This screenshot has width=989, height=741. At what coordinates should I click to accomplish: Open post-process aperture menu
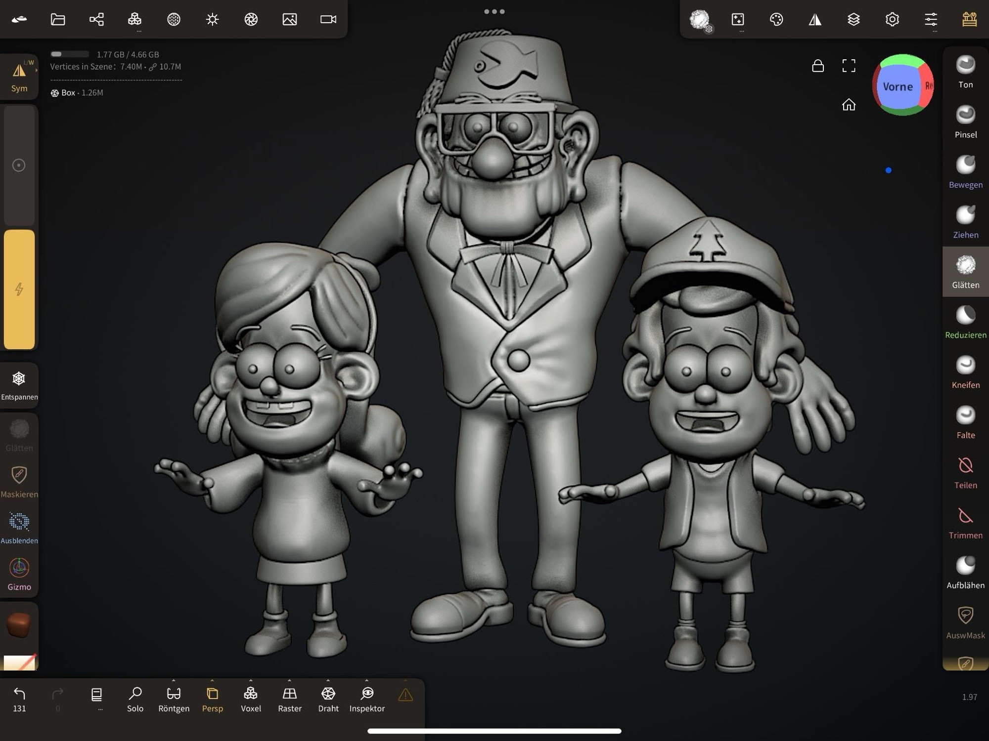(x=251, y=19)
